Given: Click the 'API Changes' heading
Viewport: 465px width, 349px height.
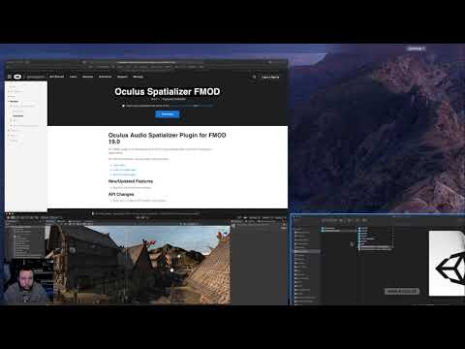Looking at the screenshot, I should 121,194.
